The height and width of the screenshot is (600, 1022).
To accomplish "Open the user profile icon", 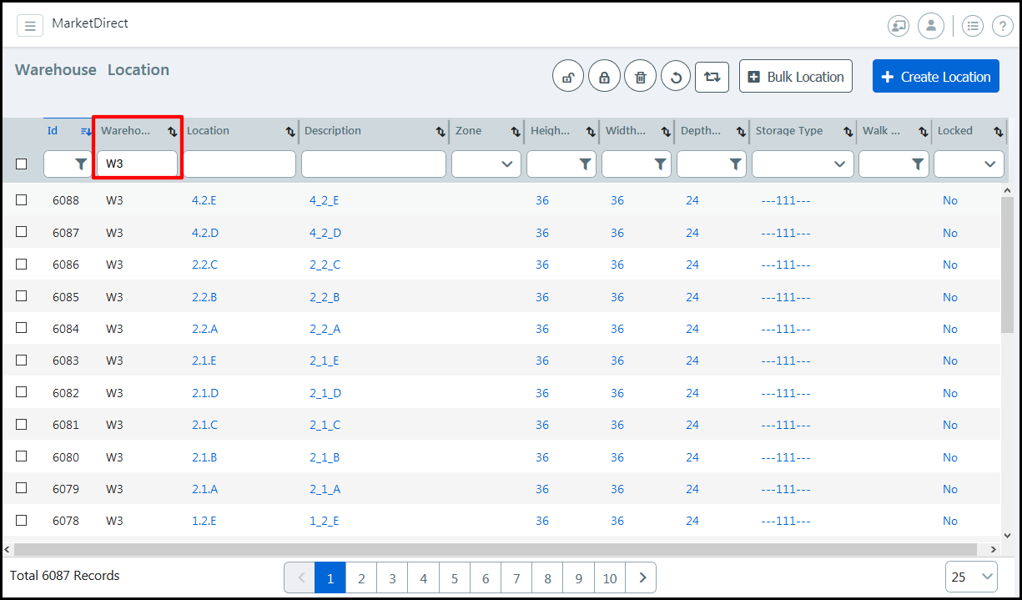I will 931,26.
